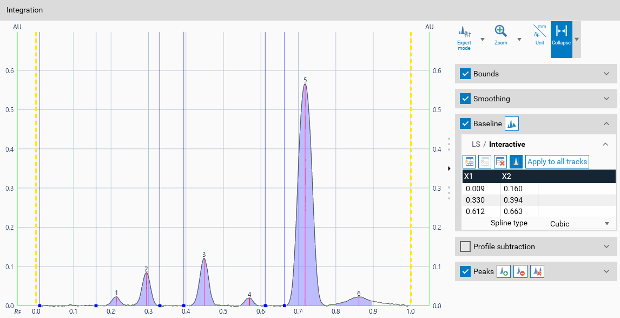Viewport: 620px width, 318px height.
Task: Click the add baseline range row icon
Action: [469, 161]
